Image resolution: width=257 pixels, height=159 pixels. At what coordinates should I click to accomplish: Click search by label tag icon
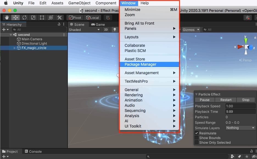coord(239,156)
